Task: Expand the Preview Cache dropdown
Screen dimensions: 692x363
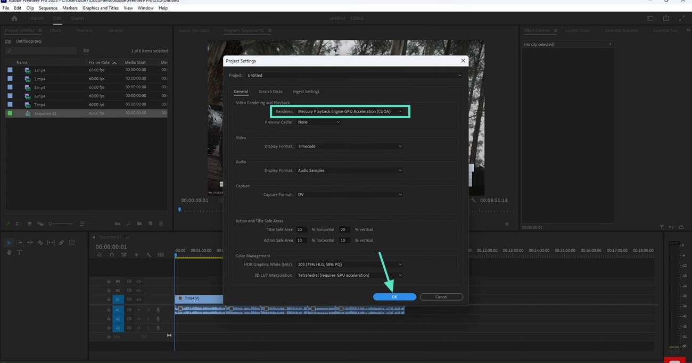Action: [x=318, y=122]
